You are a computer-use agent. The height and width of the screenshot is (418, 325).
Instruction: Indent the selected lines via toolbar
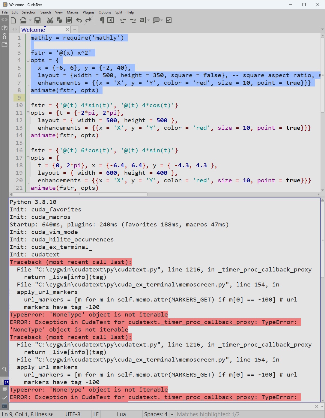click(x=123, y=20)
